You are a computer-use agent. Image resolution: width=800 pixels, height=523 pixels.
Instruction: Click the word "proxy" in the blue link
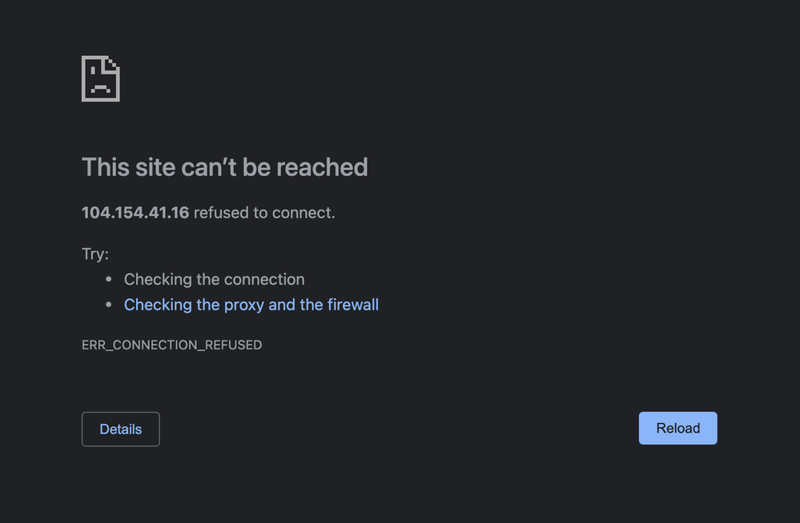244,305
